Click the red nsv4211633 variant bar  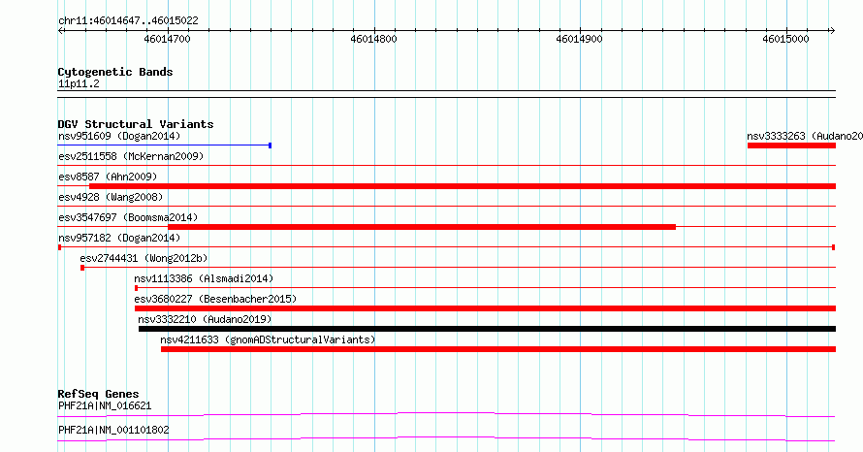[498, 349]
